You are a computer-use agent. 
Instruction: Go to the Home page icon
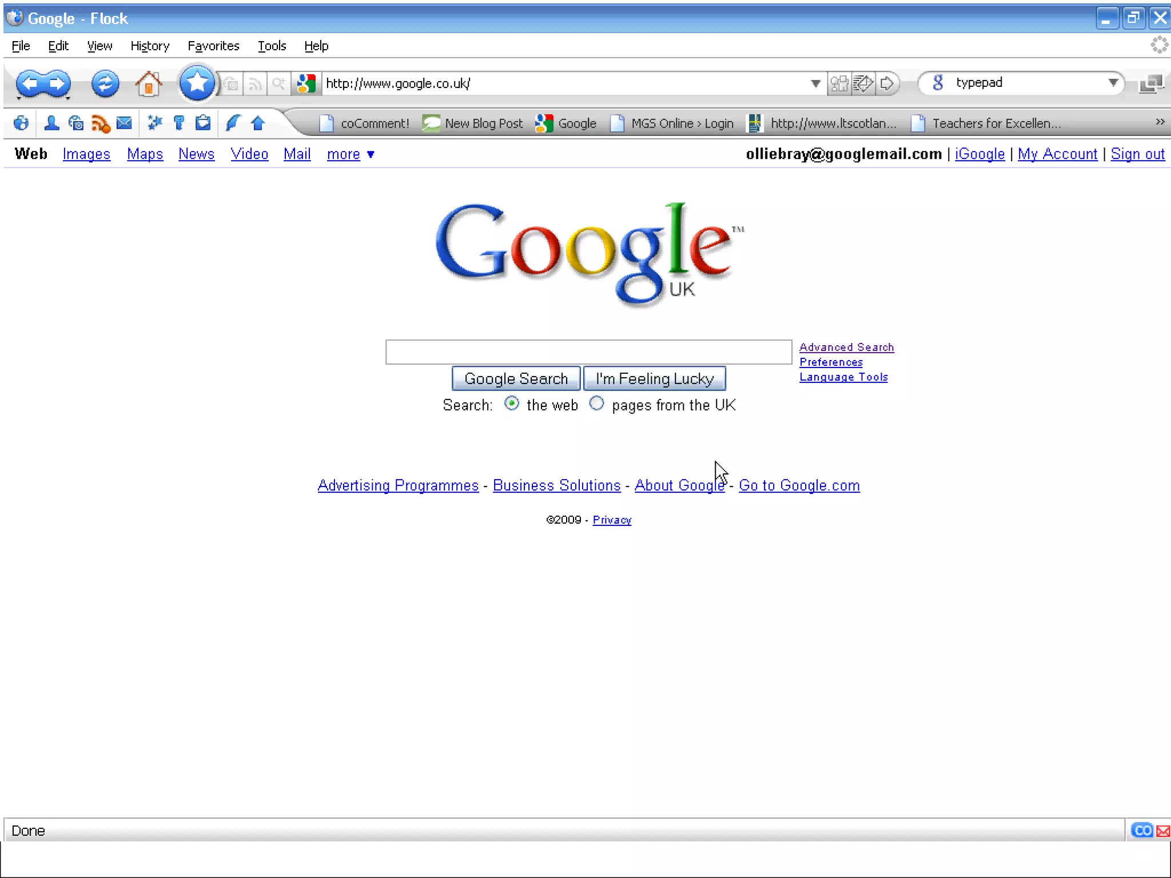[x=148, y=83]
